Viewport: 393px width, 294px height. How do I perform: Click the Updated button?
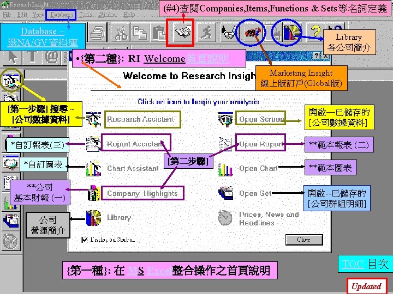[x=367, y=286]
